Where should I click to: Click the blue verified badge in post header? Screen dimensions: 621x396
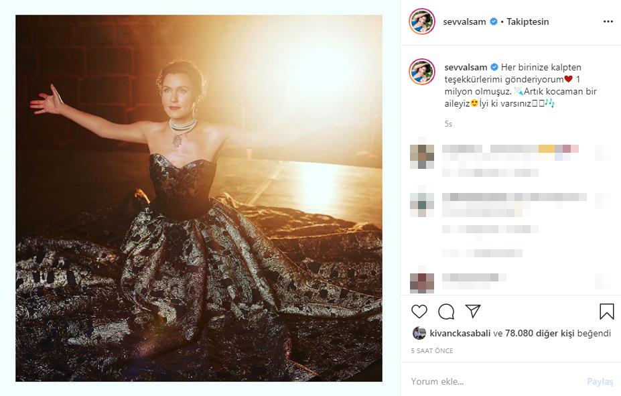pos(494,21)
